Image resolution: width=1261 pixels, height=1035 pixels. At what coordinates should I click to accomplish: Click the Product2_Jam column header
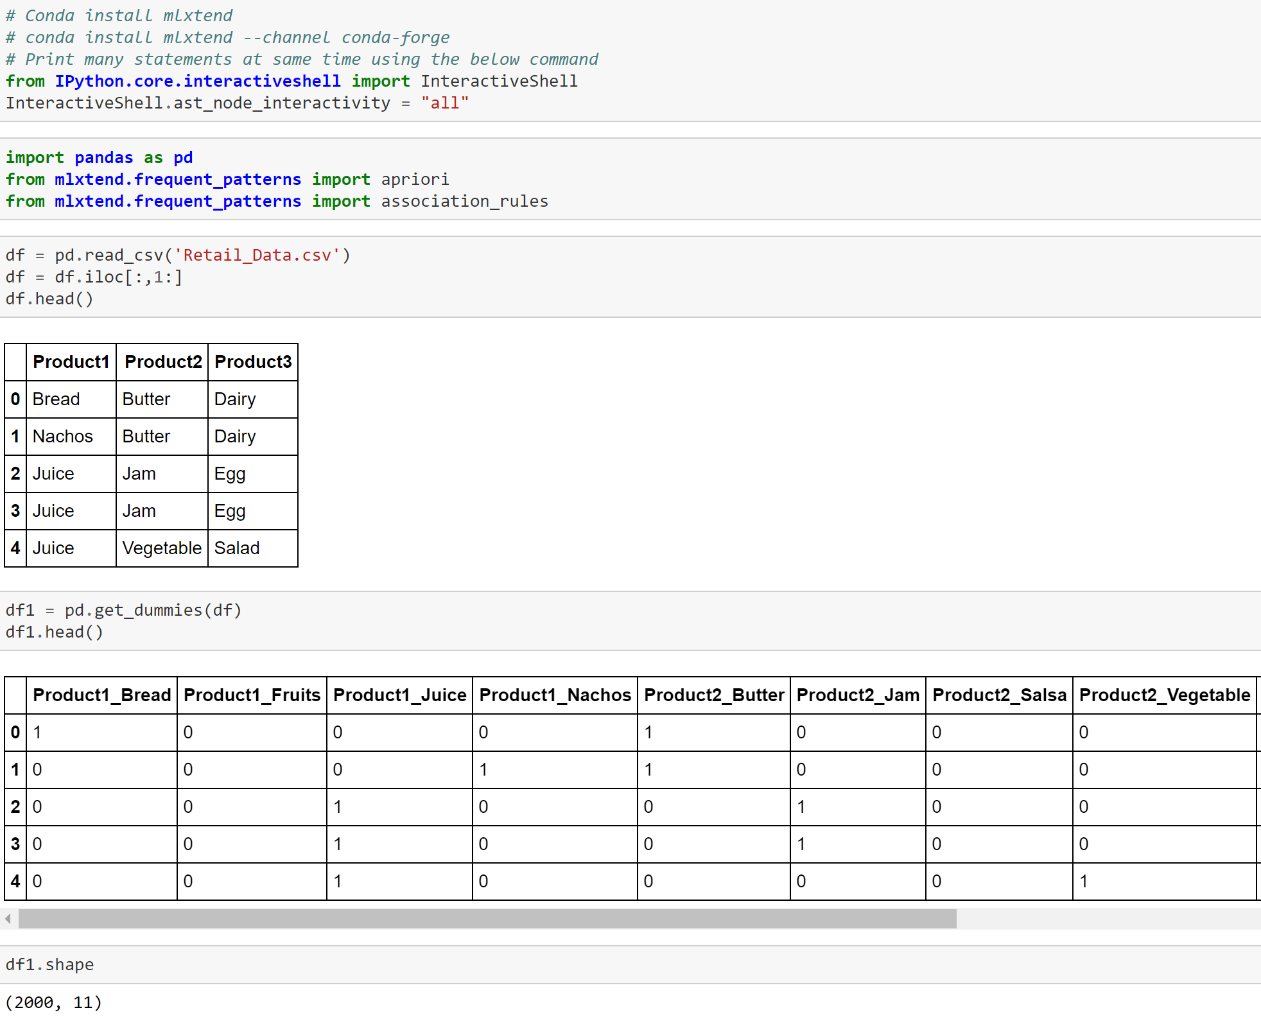pos(857,695)
